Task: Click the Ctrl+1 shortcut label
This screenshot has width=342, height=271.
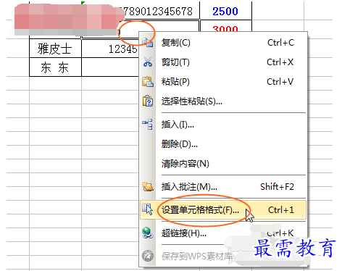Action: 281,210
